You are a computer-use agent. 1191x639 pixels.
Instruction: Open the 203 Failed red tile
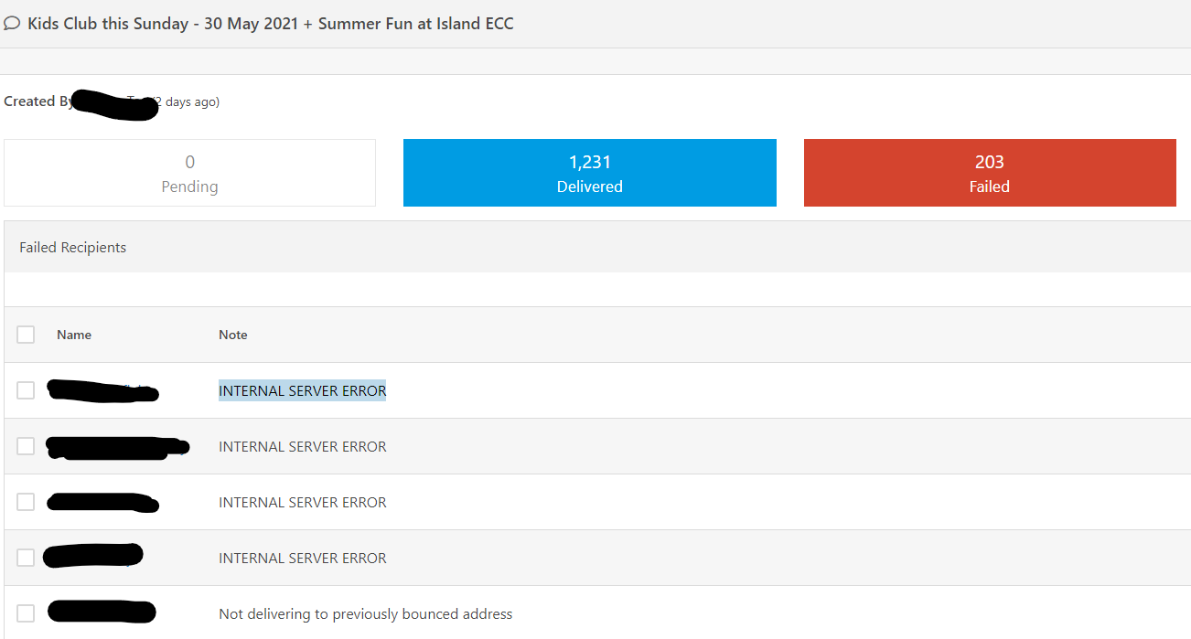coord(990,173)
